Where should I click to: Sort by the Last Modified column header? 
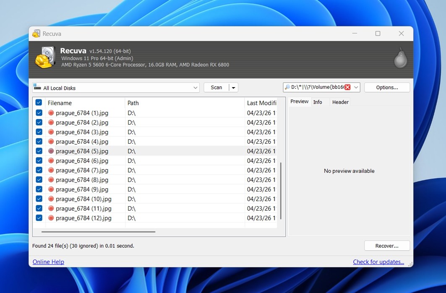(x=261, y=103)
